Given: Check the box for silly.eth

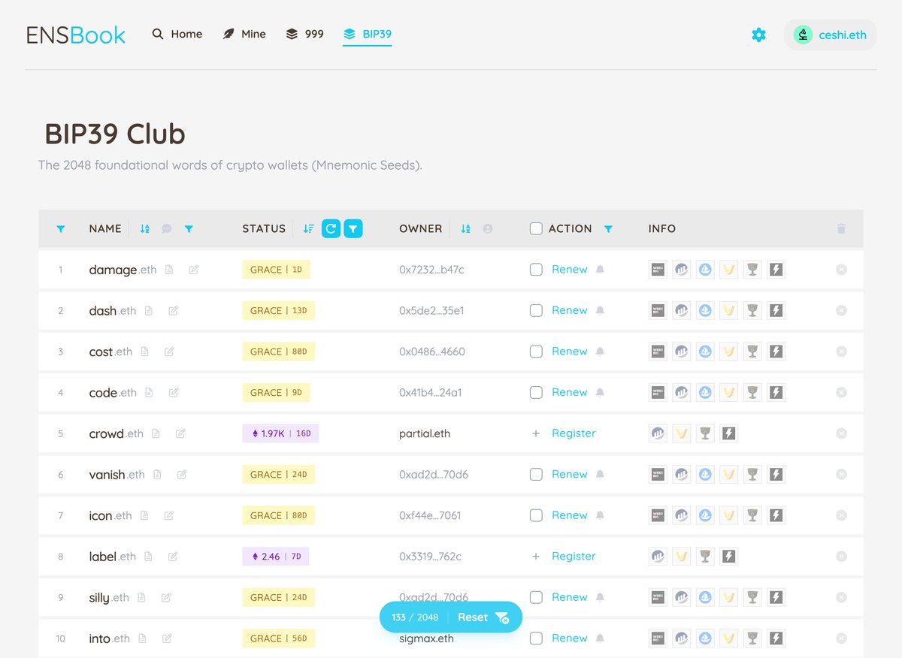Looking at the screenshot, I should point(536,597).
